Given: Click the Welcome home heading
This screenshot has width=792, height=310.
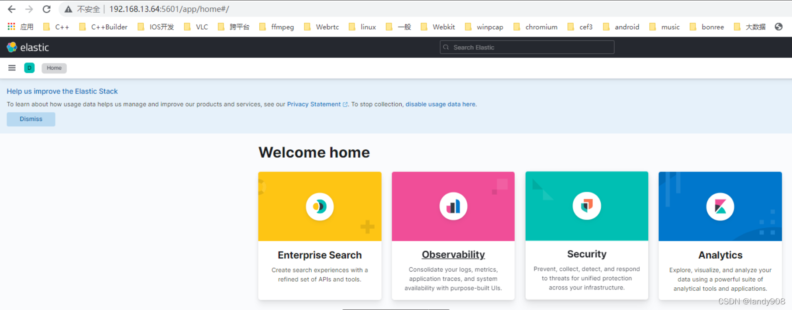Looking at the screenshot, I should [x=314, y=152].
